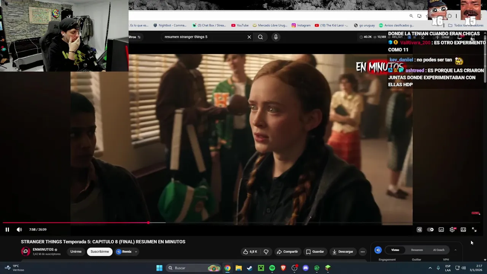This screenshot has width=487, height=274.
Task: Enter fullscreen mode
Action: (474, 229)
